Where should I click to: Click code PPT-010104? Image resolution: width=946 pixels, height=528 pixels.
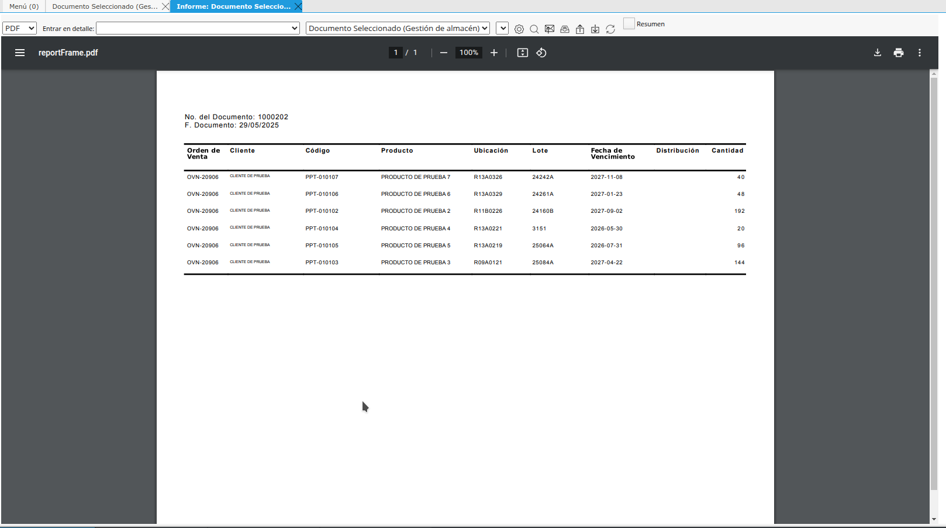322,229
